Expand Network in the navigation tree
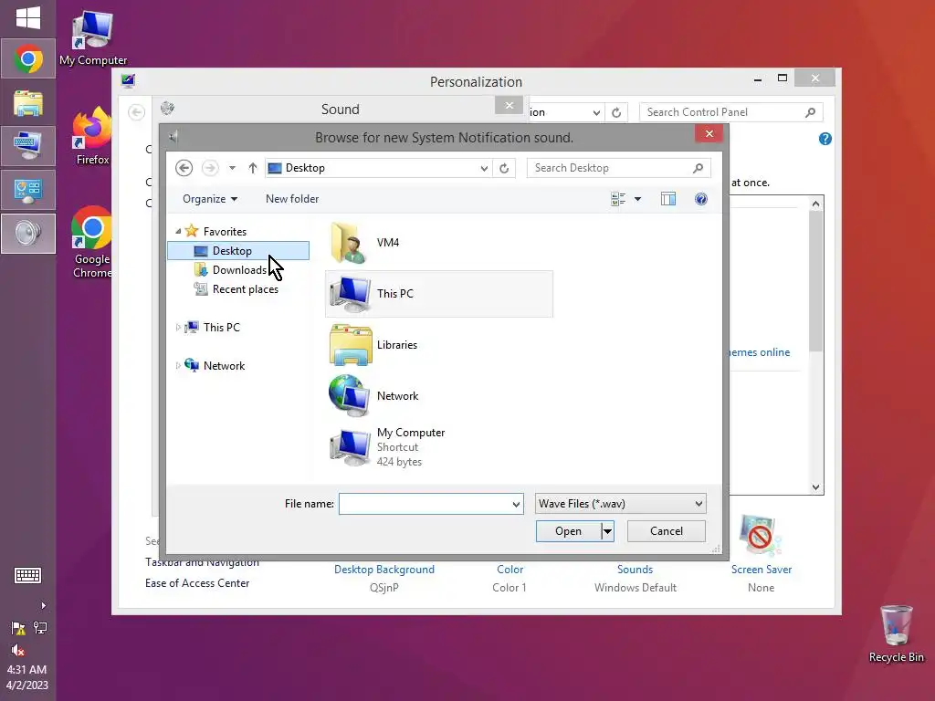Screen dimensions: 935x701 [178, 365]
